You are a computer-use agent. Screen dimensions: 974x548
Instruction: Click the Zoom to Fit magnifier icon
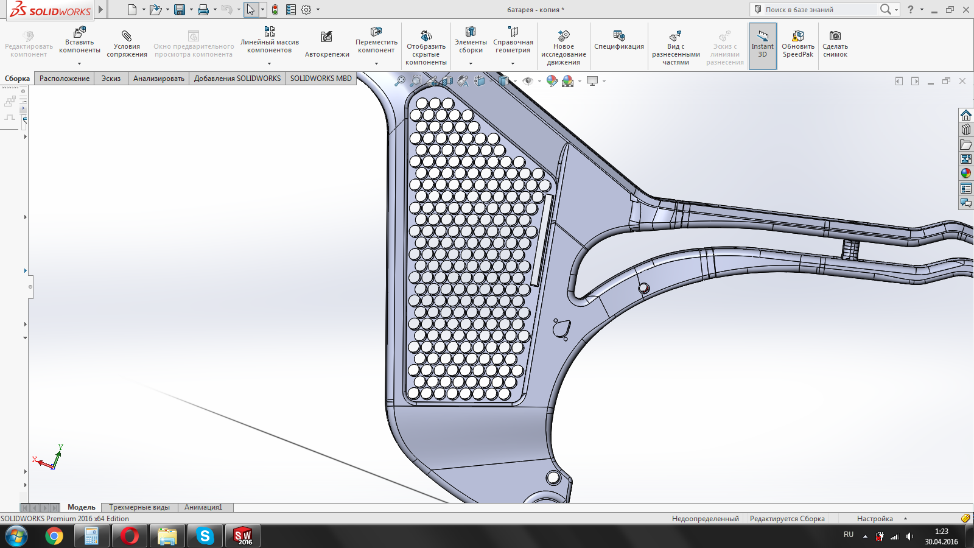[399, 81]
